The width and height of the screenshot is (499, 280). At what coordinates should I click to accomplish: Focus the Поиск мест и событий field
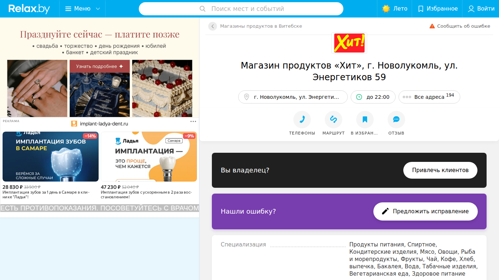(241, 9)
